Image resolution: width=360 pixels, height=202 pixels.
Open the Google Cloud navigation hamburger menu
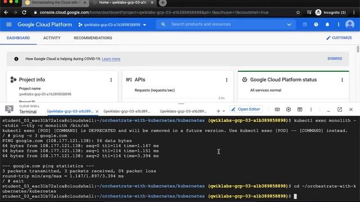pyautogui.click(x=9, y=24)
